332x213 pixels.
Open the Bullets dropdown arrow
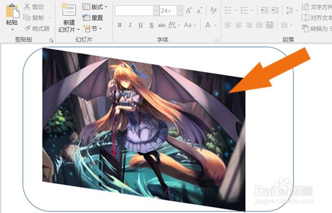(236, 10)
